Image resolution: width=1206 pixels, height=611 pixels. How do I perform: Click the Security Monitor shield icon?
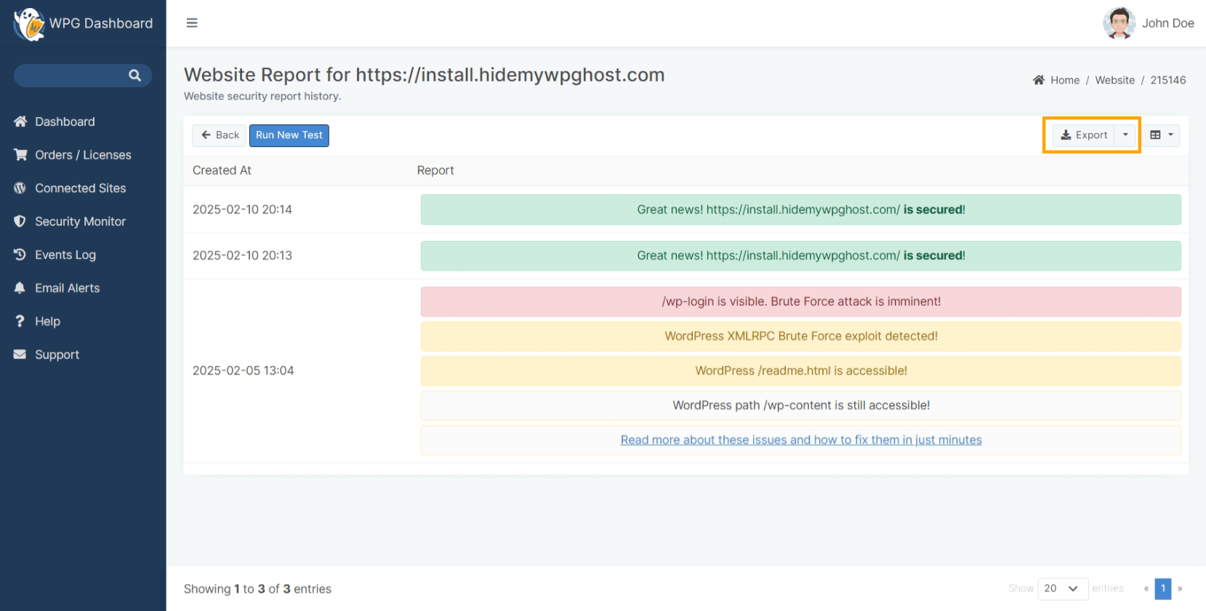tap(20, 221)
